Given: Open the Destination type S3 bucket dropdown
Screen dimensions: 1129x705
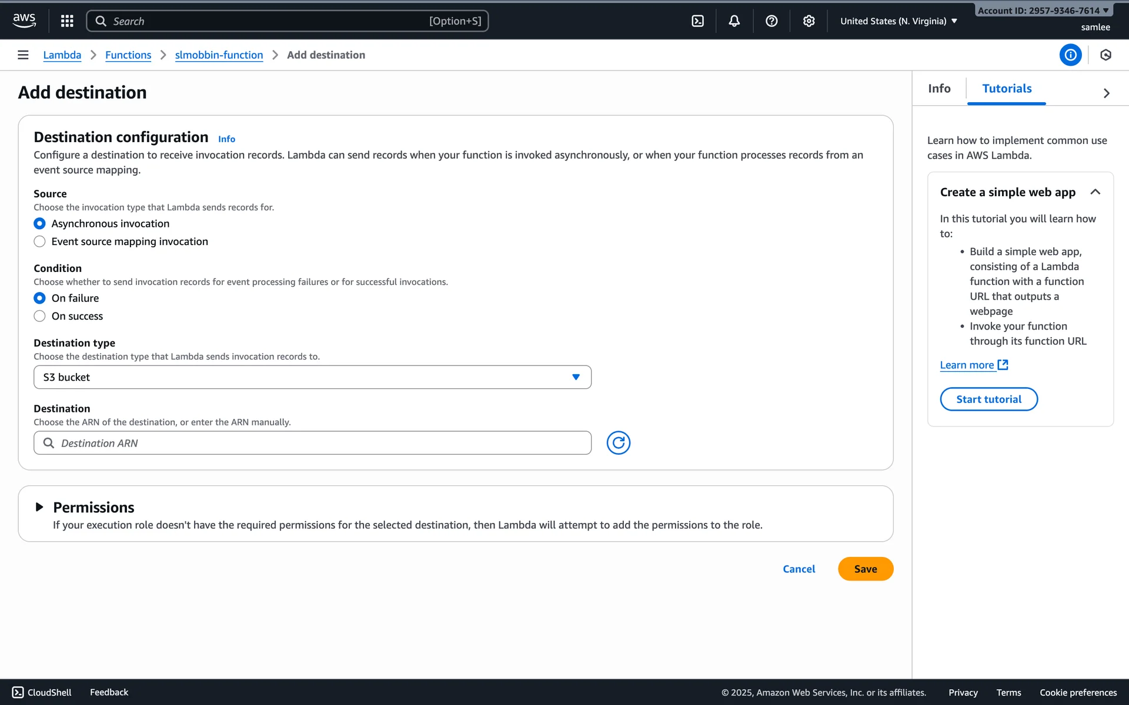Looking at the screenshot, I should (312, 377).
